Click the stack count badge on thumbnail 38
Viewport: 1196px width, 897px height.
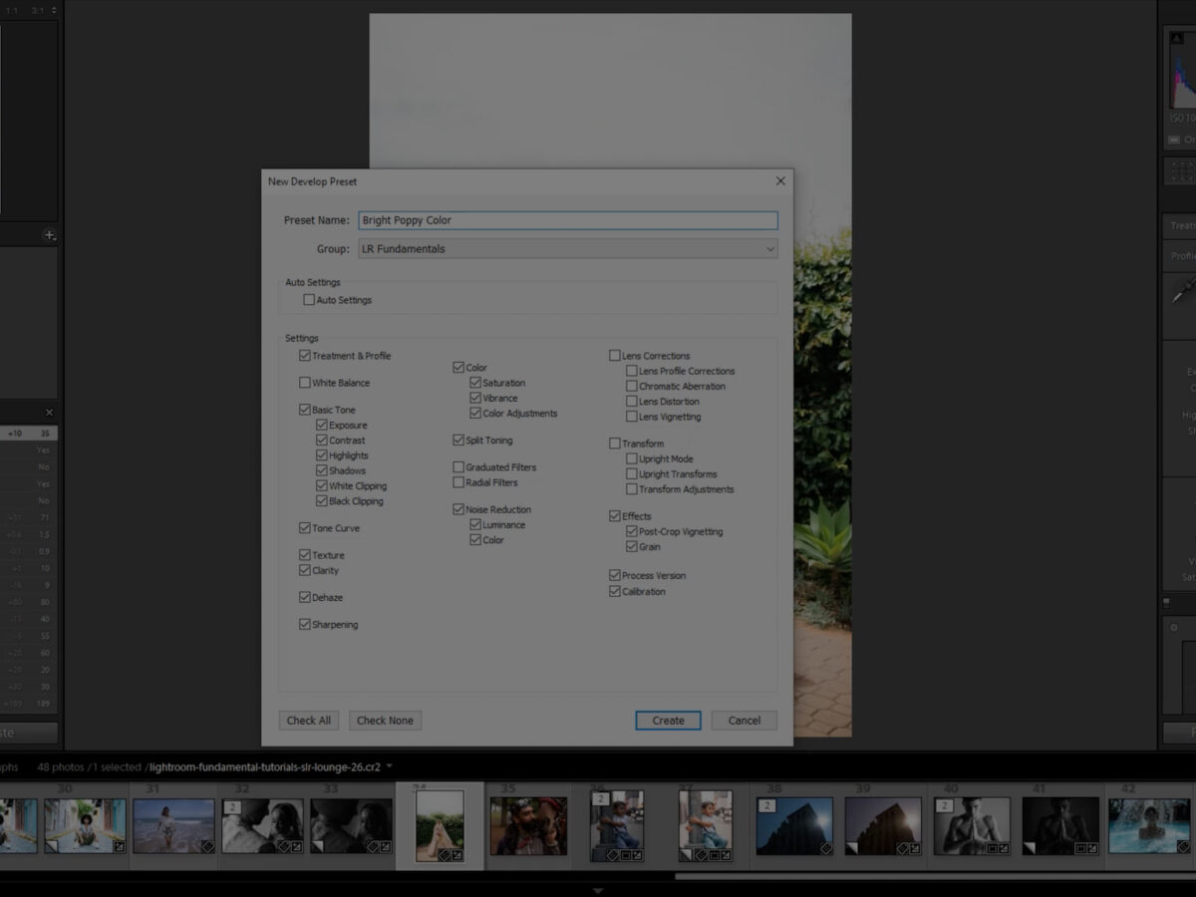pyautogui.click(x=764, y=805)
